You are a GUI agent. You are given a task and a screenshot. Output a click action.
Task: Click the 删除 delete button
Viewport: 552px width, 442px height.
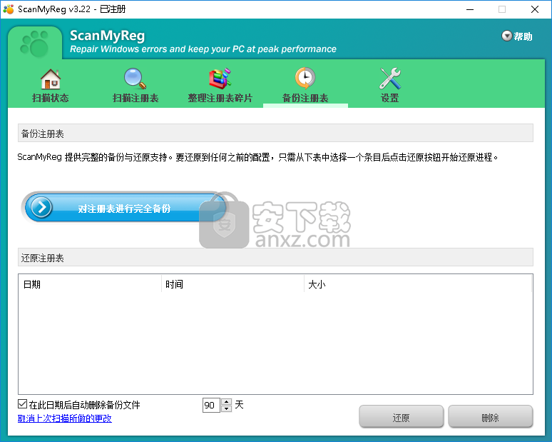490,417
